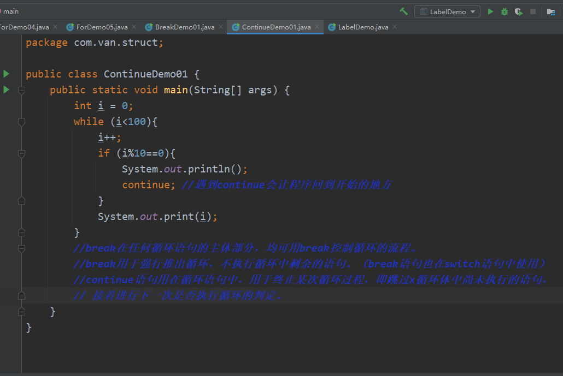The height and width of the screenshot is (376, 563).
Task: Click the BreakDemo01.java tab file icon
Action: coord(149,27)
